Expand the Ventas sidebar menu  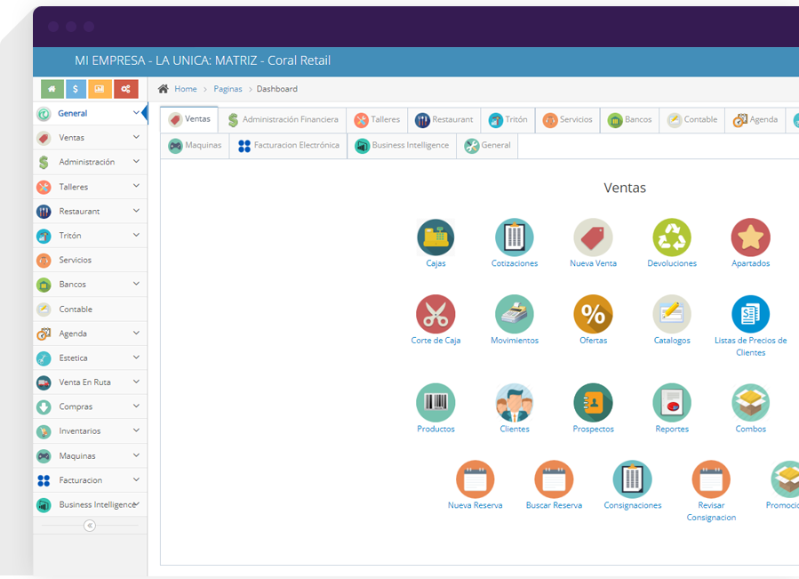point(90,138)
